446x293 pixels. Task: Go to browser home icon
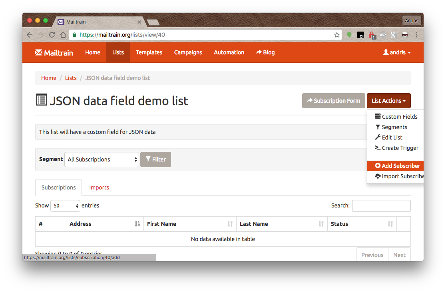click(x=63, y=35)
